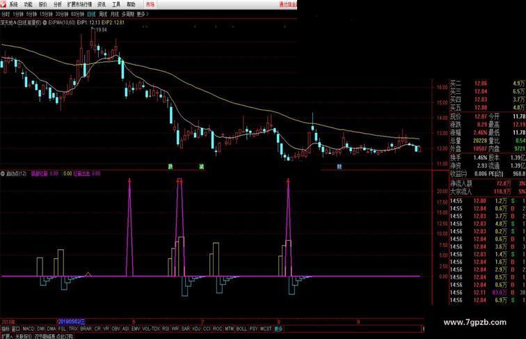Click the 净流入额 row in the quote panel
526x339 pixels.
(488, 184)
